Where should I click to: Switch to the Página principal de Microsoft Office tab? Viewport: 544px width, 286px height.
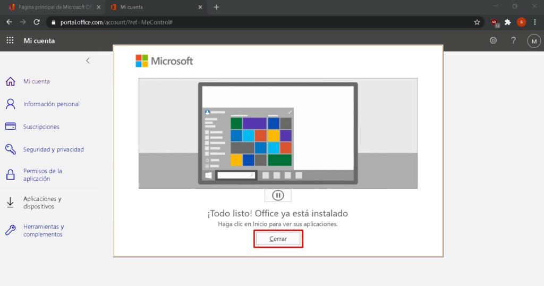tap(53, 7)
